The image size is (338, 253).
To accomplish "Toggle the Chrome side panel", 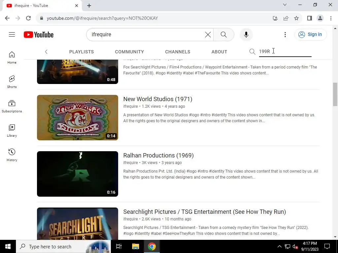I will [310, 18].
